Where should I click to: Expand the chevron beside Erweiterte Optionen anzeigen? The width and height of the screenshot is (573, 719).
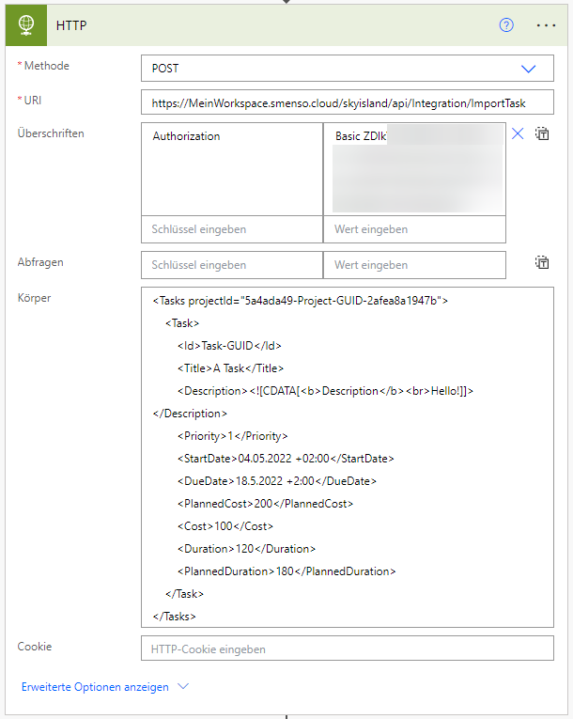point(183,687)
